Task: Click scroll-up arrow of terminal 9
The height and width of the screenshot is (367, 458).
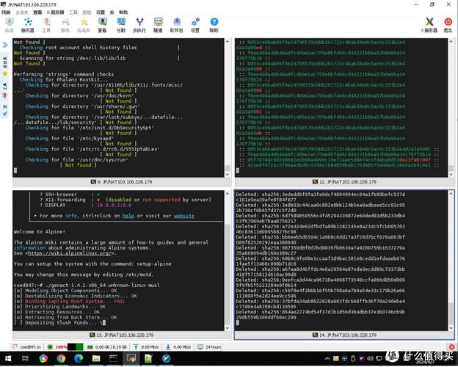Action: [228, 42]
